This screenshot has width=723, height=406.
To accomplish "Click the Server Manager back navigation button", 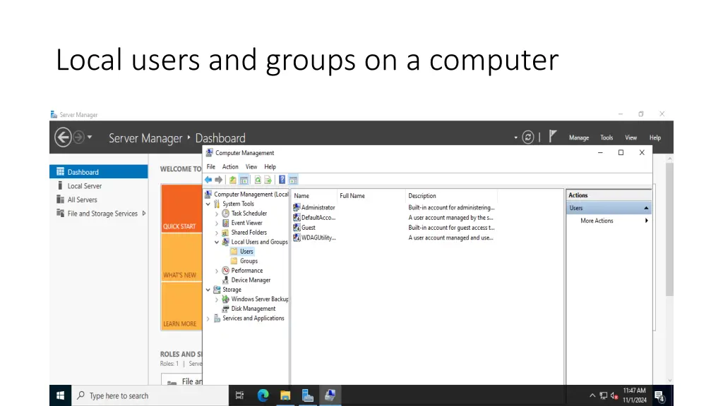I will click(x=63, y=137).
